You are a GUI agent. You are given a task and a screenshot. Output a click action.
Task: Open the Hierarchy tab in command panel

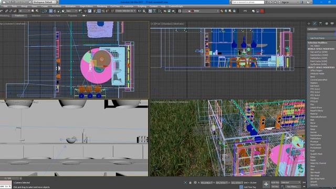320,23
